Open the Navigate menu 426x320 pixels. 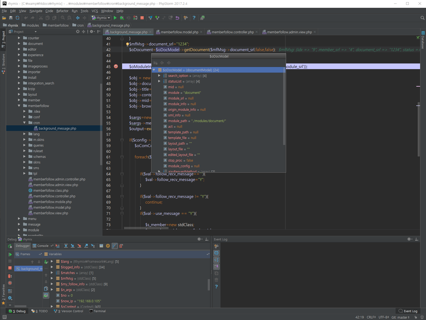coord(36,11)
